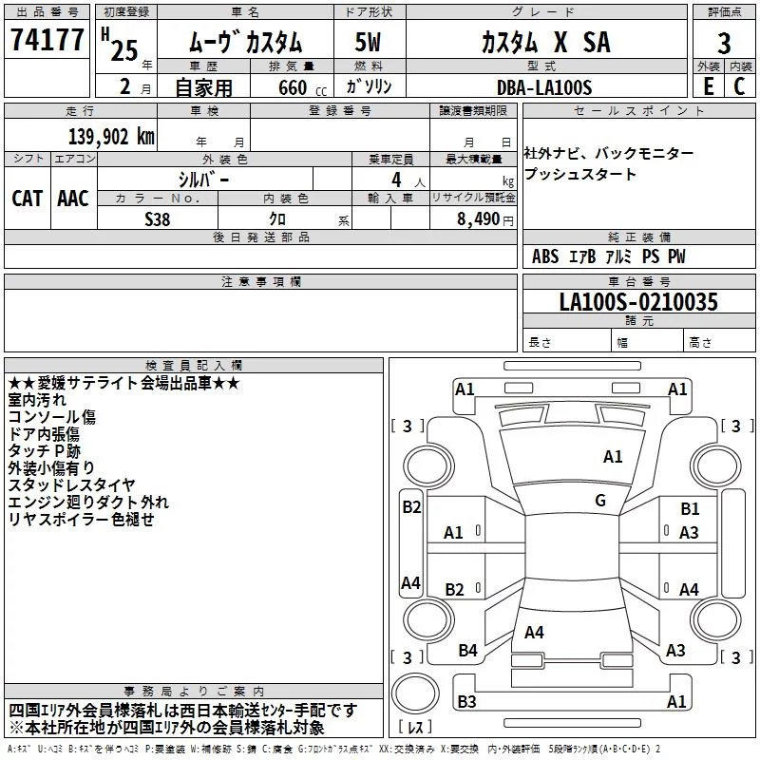Screen dimensions: 760x760
Task: Click the G mark on the windshield
Action: (600, 501)
